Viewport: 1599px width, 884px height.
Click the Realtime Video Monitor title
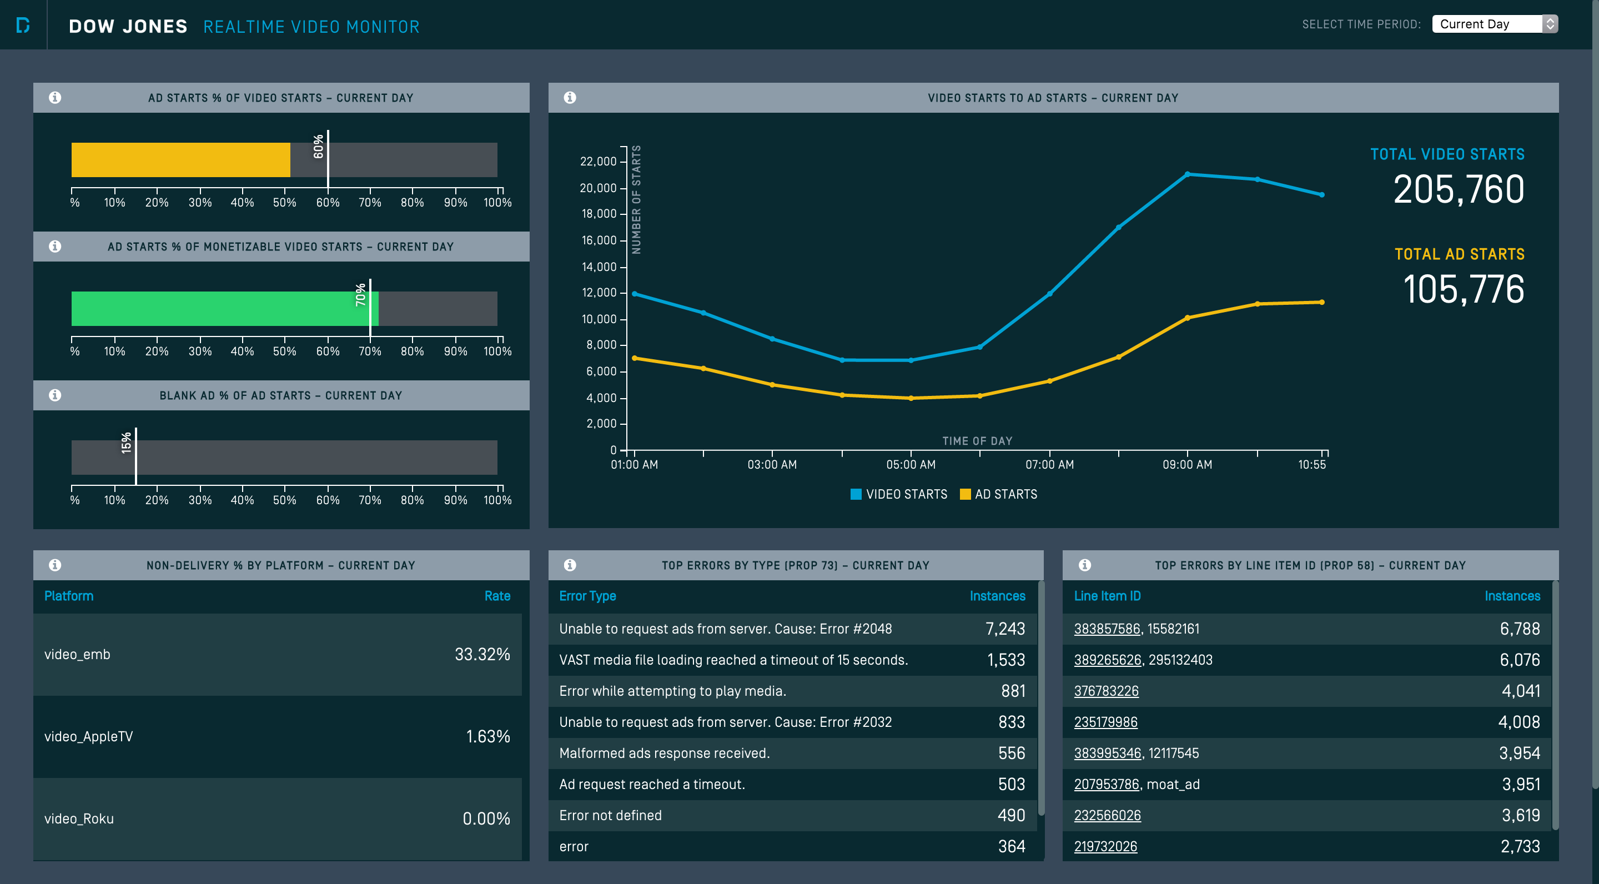click(x=311, y=27)
